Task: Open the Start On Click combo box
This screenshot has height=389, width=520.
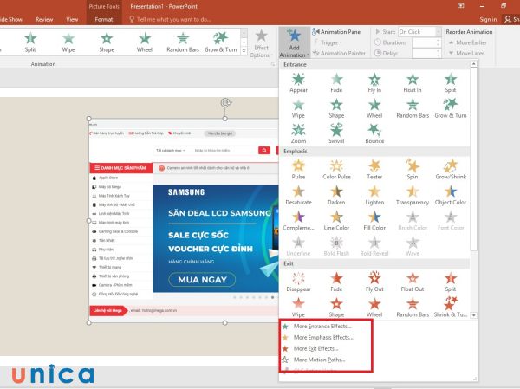Action: (x=419, y=32)
